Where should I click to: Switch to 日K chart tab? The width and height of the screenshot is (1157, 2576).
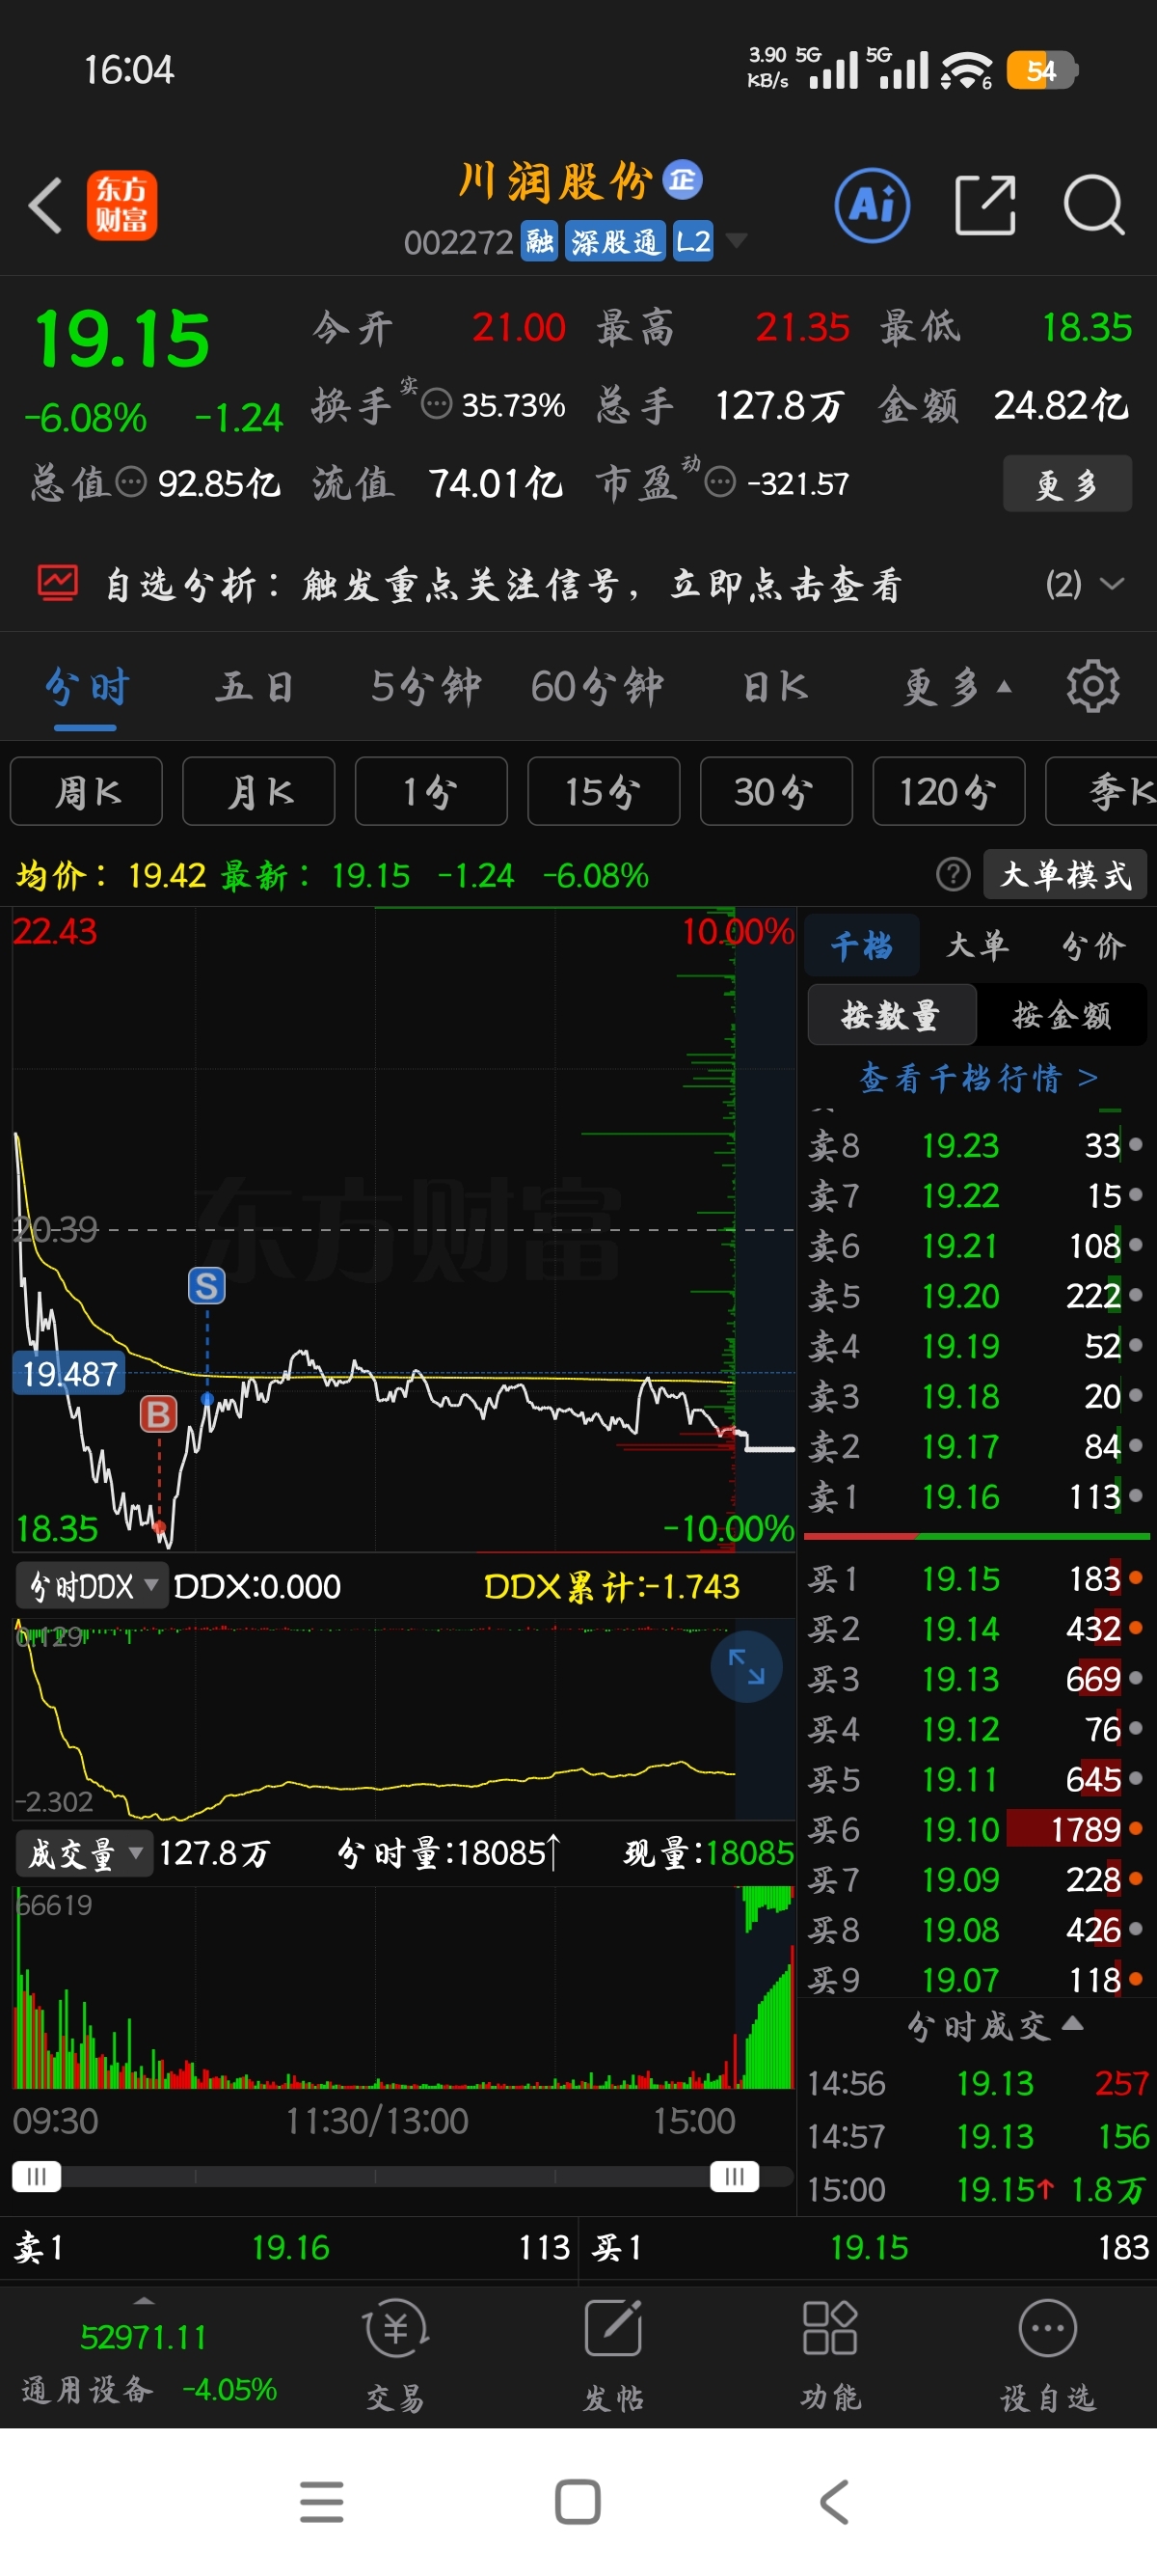(x=775, y=687)
